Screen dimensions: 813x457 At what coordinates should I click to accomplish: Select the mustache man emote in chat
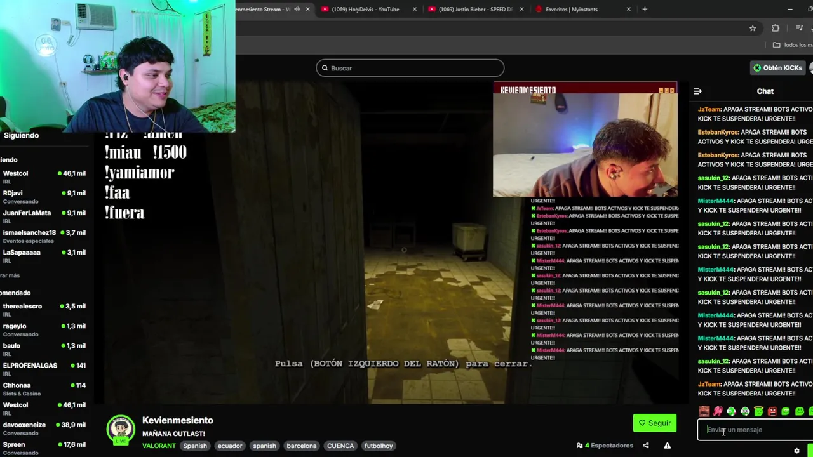pos(704,411)
